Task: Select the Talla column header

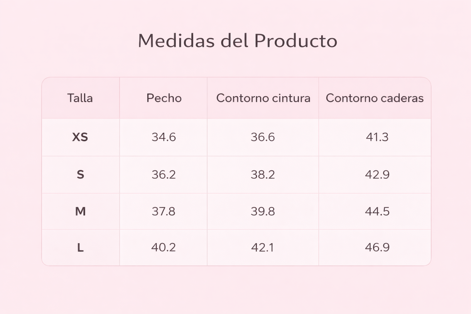Action: coord(80,98)
